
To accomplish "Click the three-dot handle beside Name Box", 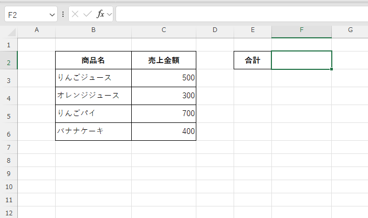I will (63, 14).
